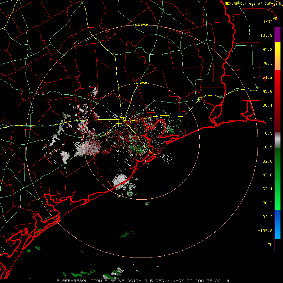This screenshot has width=283, height=283.
Task: Click the -109.8 velocity scale value
Action: [x=265, y=231]
